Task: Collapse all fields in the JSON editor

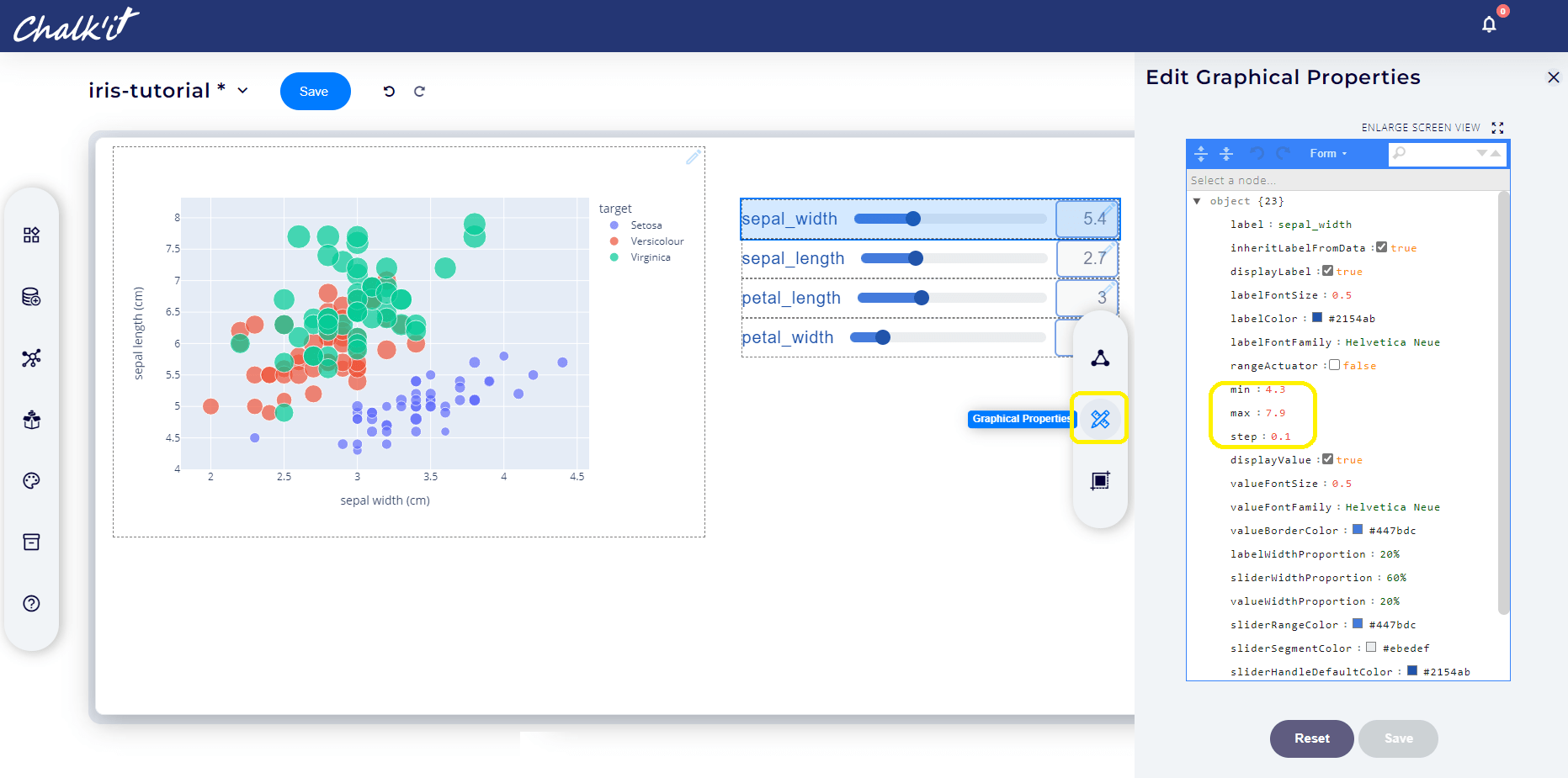Action: tap(1226, 153)
